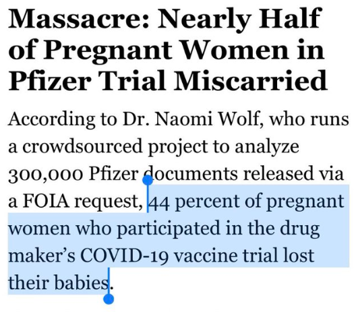This screenshot has width=358, height=312.
Task: Click the word "Women" in headline
Action: coord(235,49)
